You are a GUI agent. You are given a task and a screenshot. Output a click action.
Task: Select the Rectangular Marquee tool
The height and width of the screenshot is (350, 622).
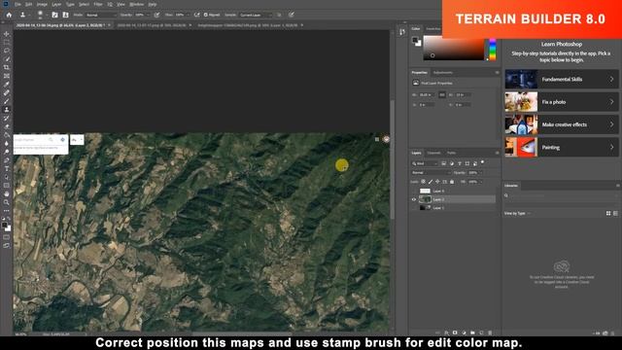(x=7, y=42)
